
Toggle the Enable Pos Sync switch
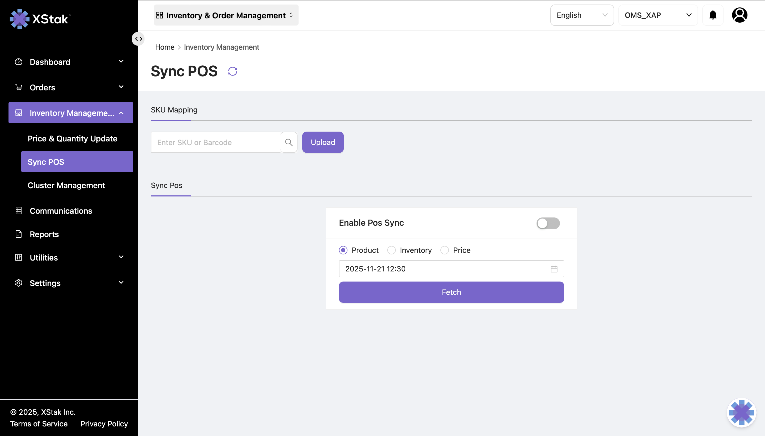(548, 223)
